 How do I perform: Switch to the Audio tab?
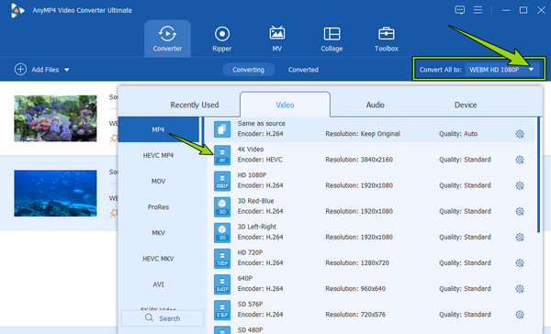tap(375, 105)
